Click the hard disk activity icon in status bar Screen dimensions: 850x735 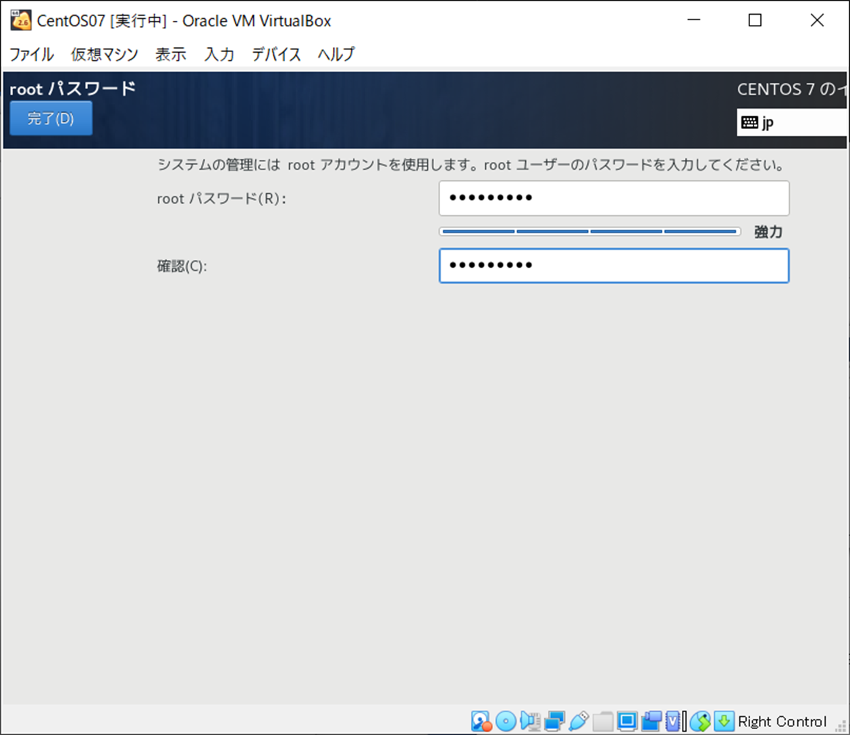click(481, 722)
